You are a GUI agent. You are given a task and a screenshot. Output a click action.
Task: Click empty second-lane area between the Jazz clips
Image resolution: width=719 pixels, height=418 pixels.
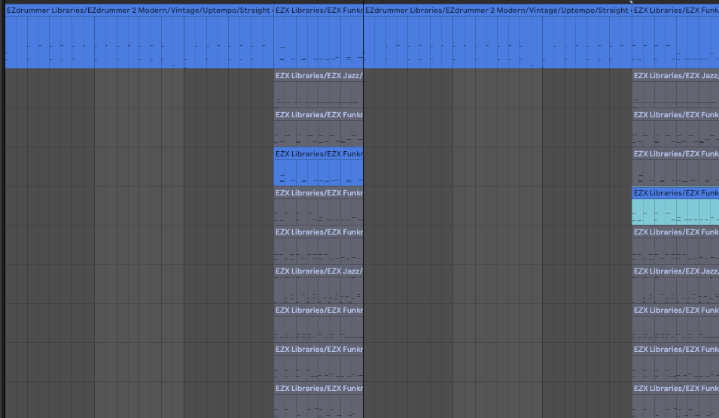[x=497, y=89]
